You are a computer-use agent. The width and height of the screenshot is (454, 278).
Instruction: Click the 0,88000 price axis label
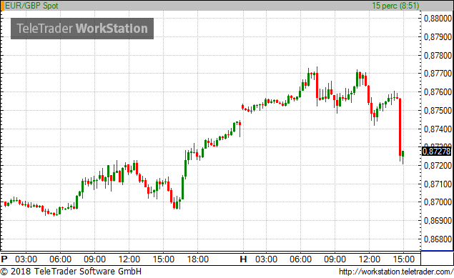point(438,19)
